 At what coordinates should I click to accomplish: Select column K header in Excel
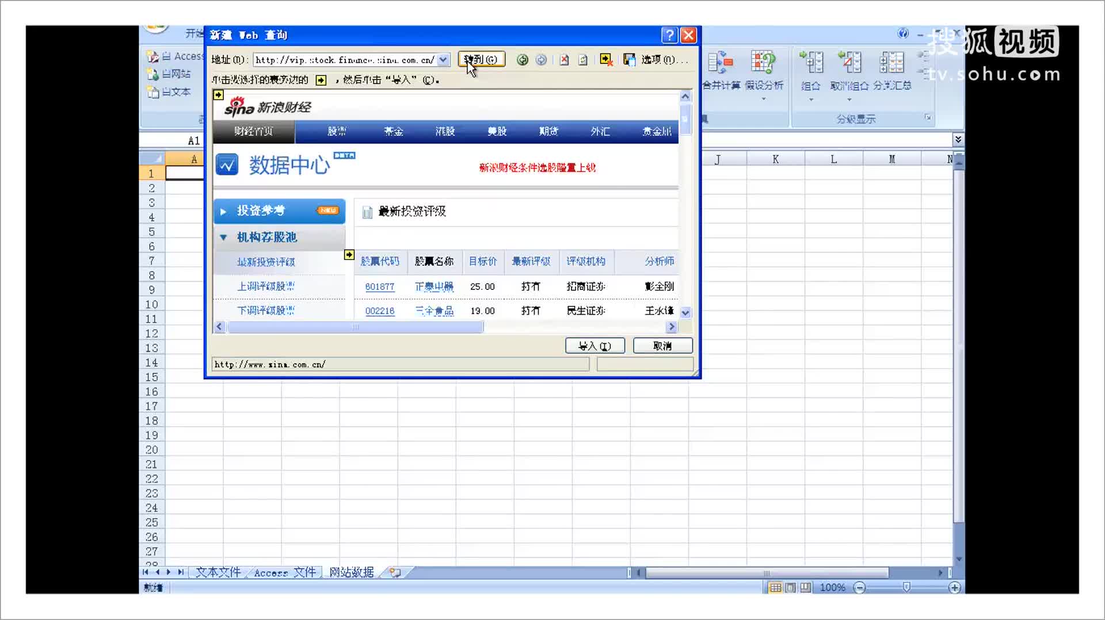pos(775,159)
